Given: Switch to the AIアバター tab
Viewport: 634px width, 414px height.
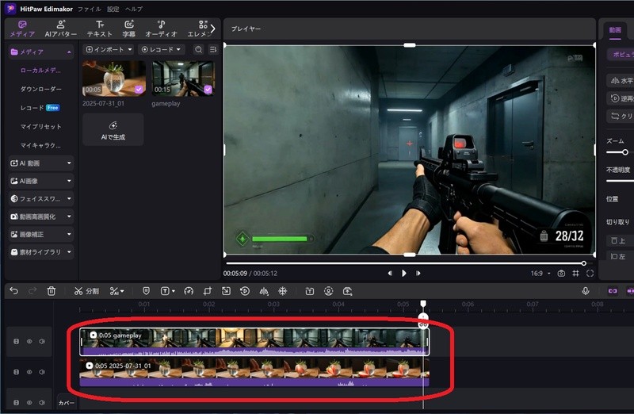Looking at the screenshot, I should point(61,29).
